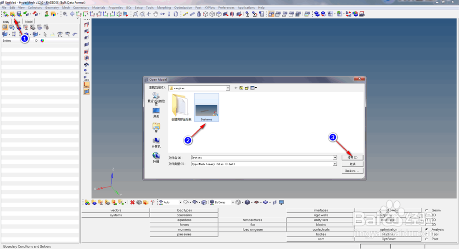This screenshot has height=249, width=459.
Task: Select the pan hand tool
Action: point(156,14)
